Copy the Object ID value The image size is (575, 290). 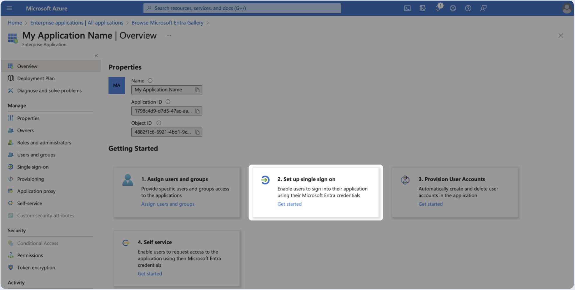(197, 132)
